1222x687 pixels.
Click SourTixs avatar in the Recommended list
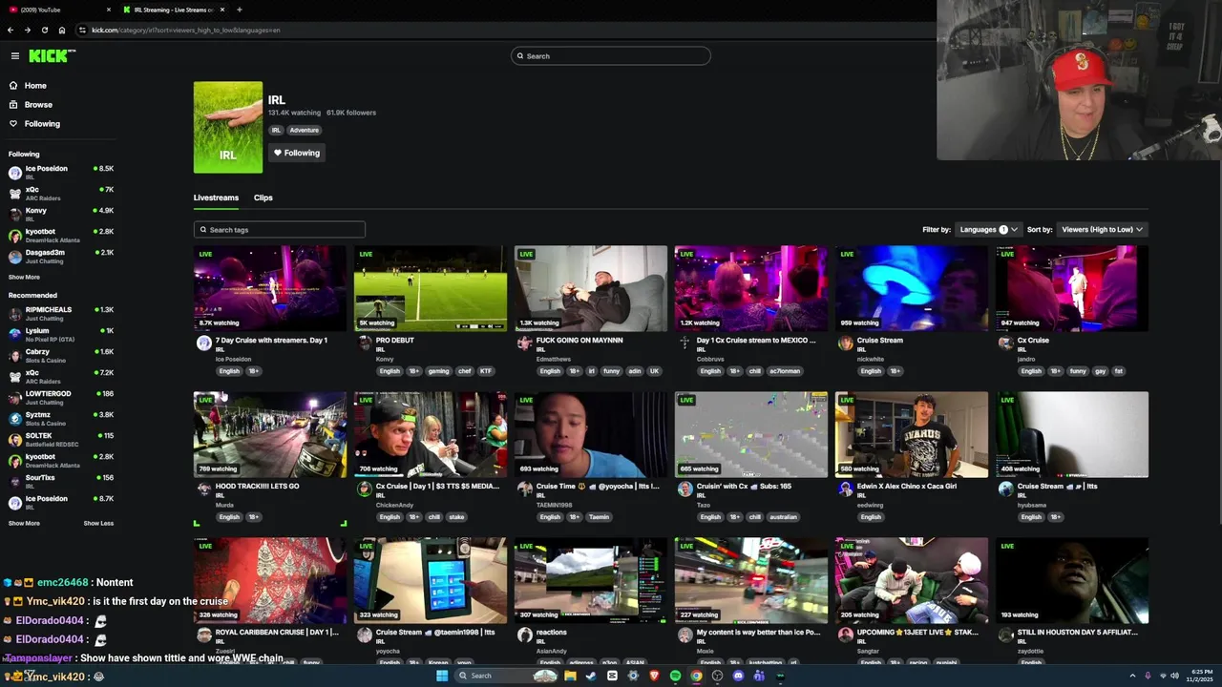click(x=15, y=482)
